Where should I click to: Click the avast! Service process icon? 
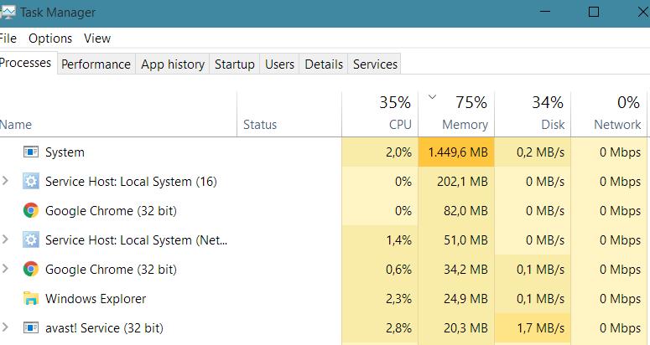31,327
